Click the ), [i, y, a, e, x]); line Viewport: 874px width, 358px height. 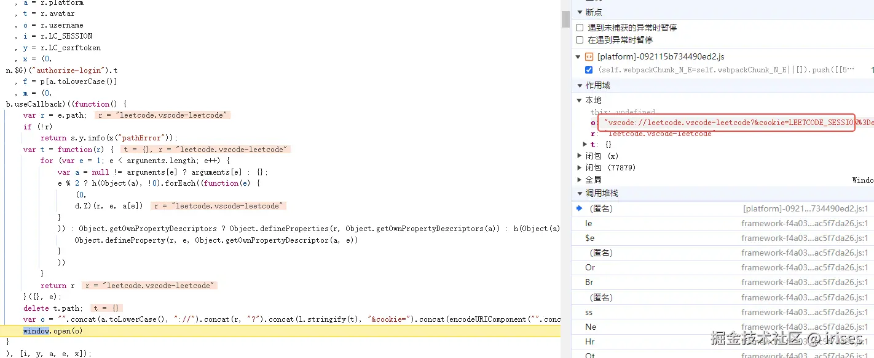pyautogui.click(x=49, y=354)
